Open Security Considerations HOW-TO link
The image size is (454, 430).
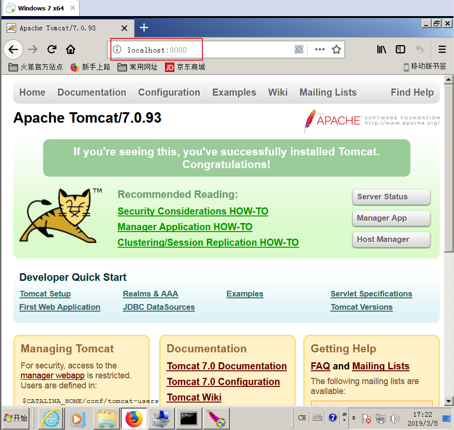(193, 211)
